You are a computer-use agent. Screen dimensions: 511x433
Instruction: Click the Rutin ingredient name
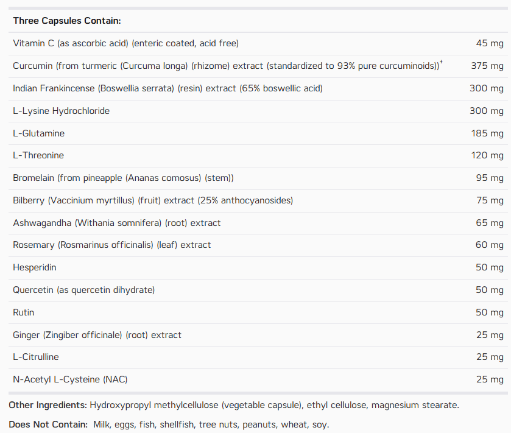pyautogui.click(x=24, y=312)
